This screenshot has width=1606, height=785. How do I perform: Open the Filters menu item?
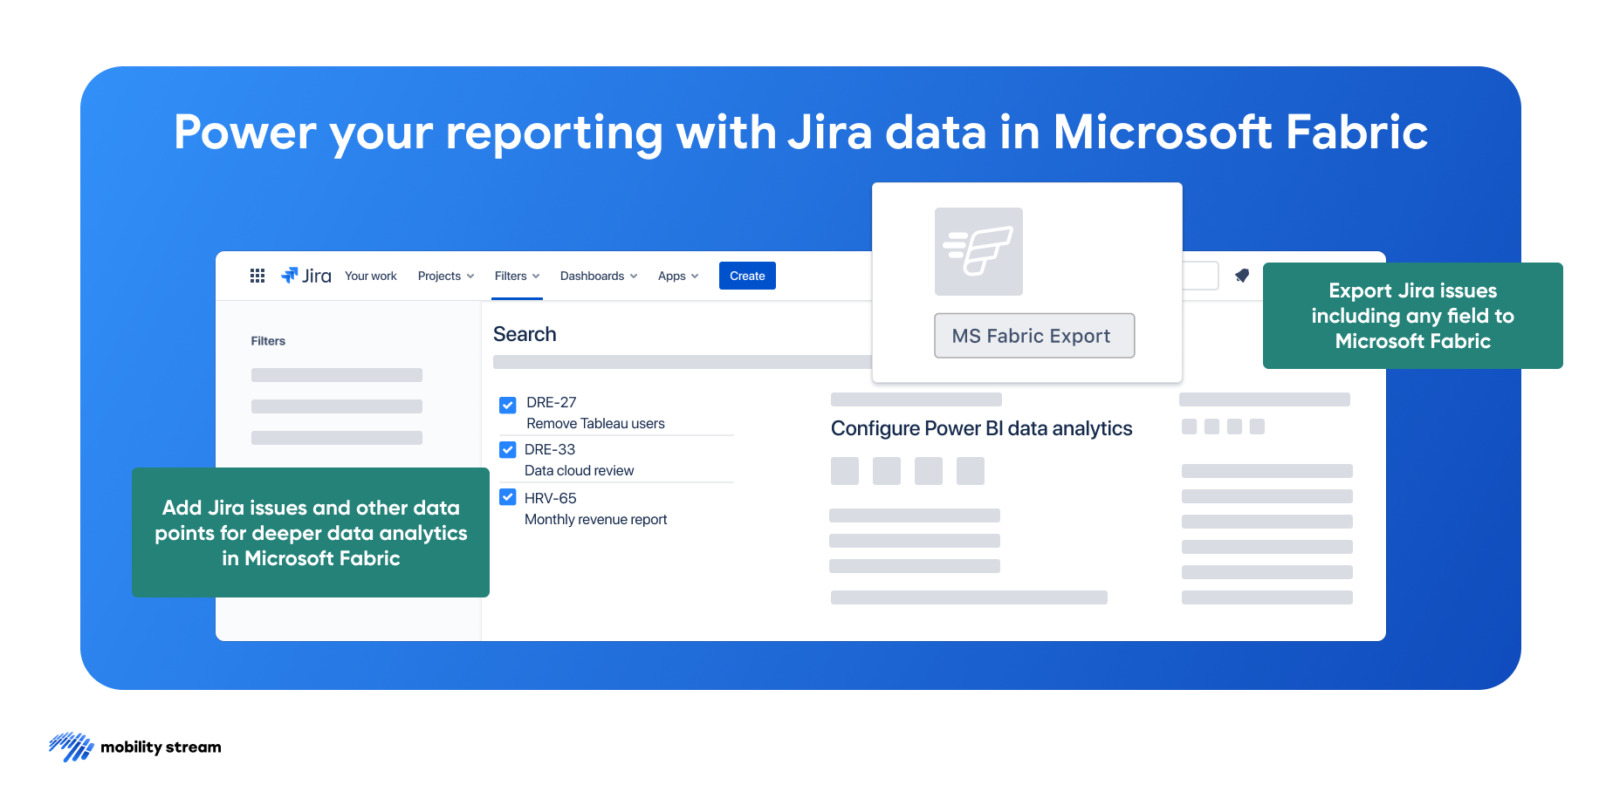(516, 276)
